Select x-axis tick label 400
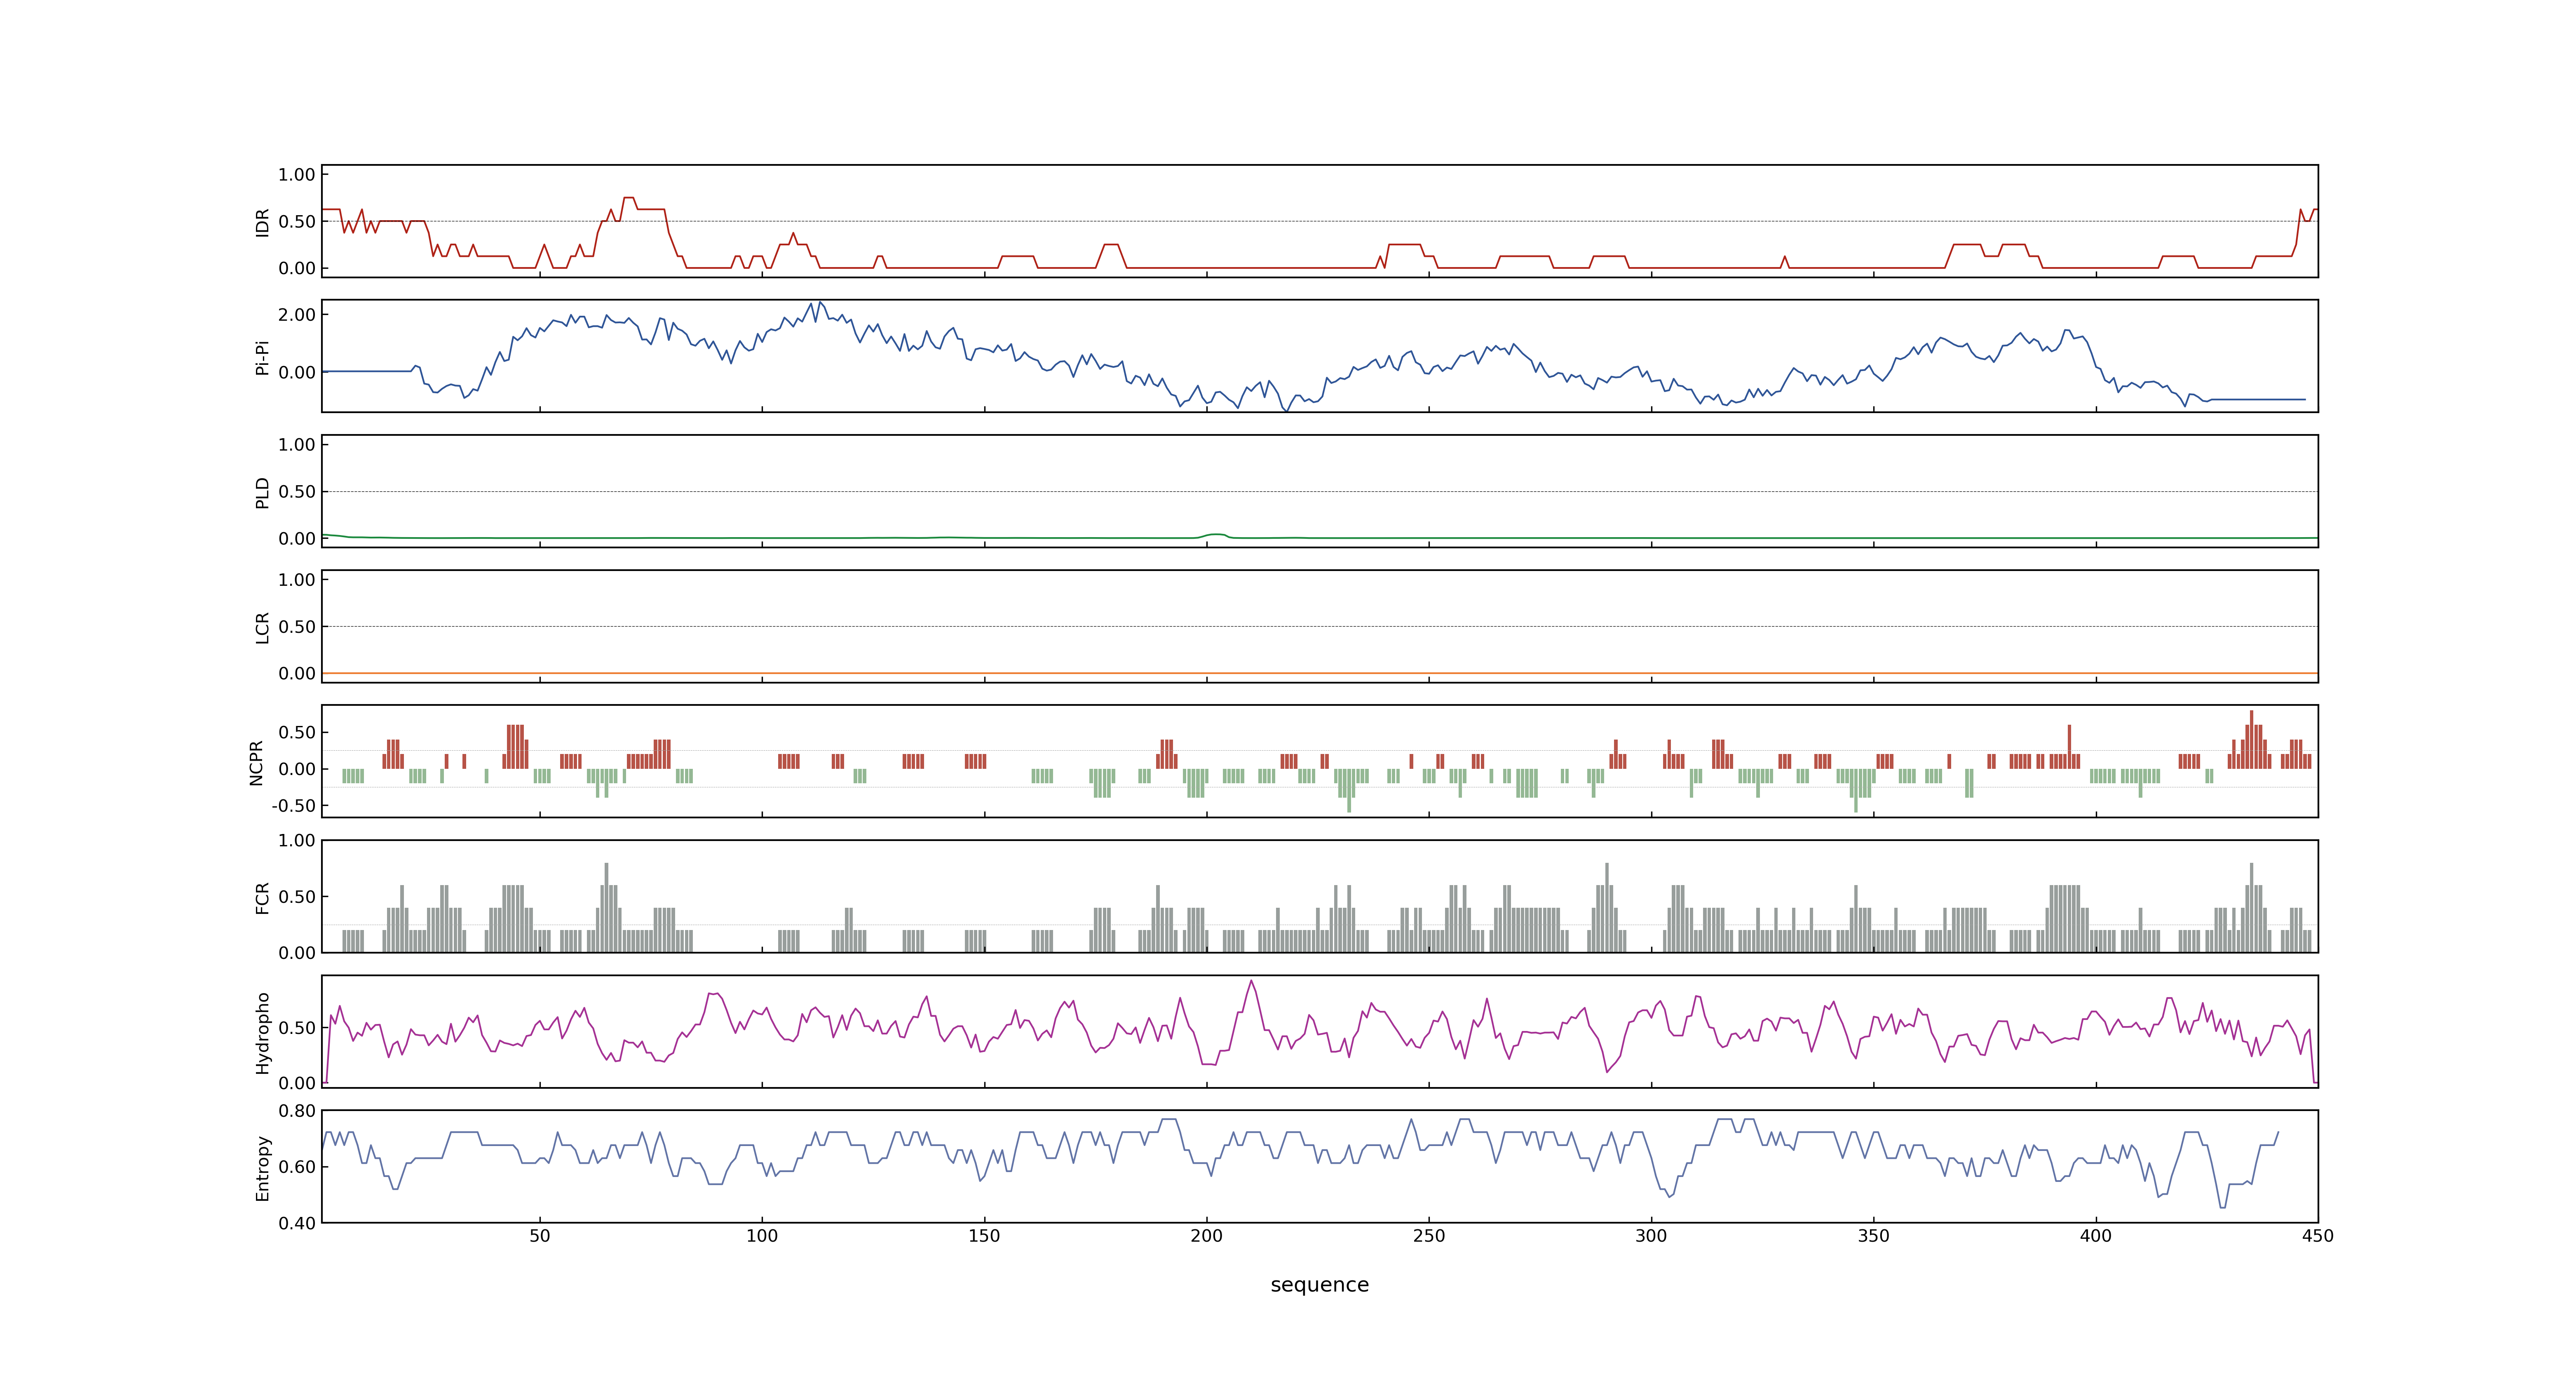Image resolution: width=2576 pixels, height=1374 pixels. pyautogui.click(x=2096, y=1236)
